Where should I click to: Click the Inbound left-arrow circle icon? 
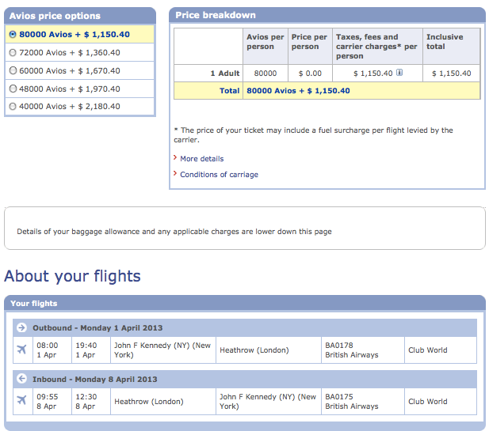click(x=21, y=379)
